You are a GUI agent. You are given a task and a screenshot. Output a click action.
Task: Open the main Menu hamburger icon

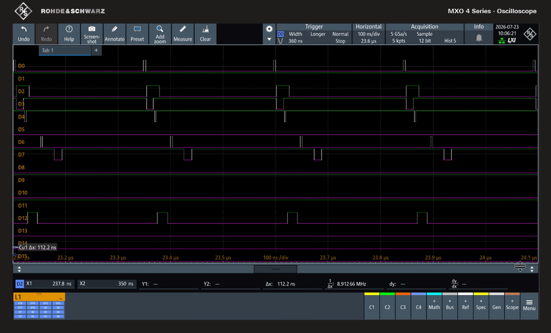[529, 305]
